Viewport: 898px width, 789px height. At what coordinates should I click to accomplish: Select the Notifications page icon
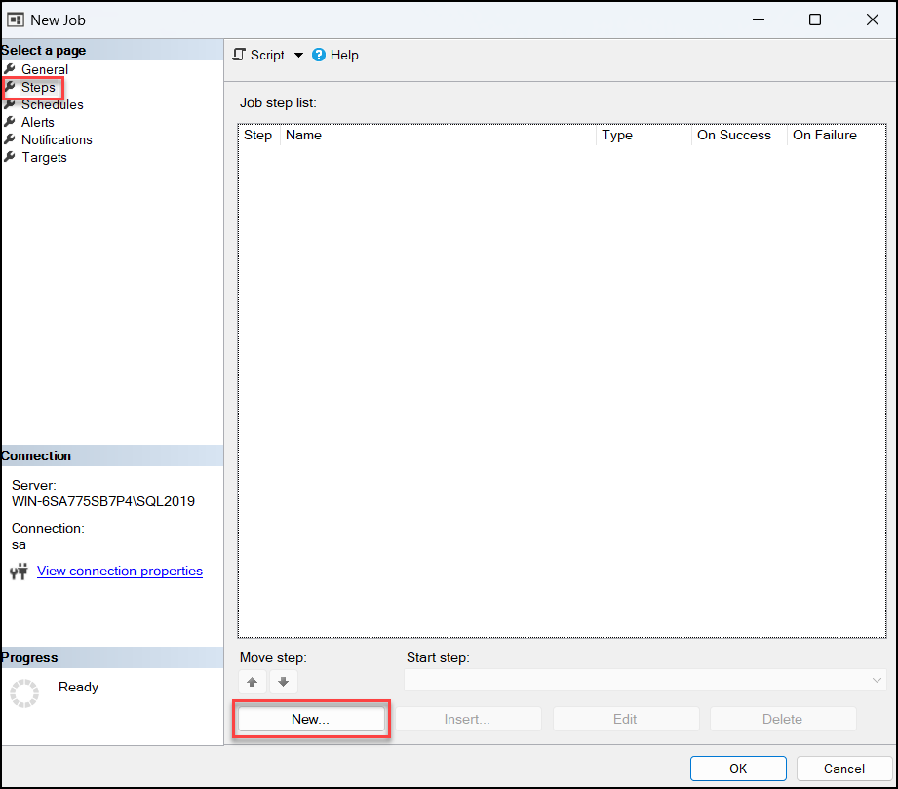point(9,139)
